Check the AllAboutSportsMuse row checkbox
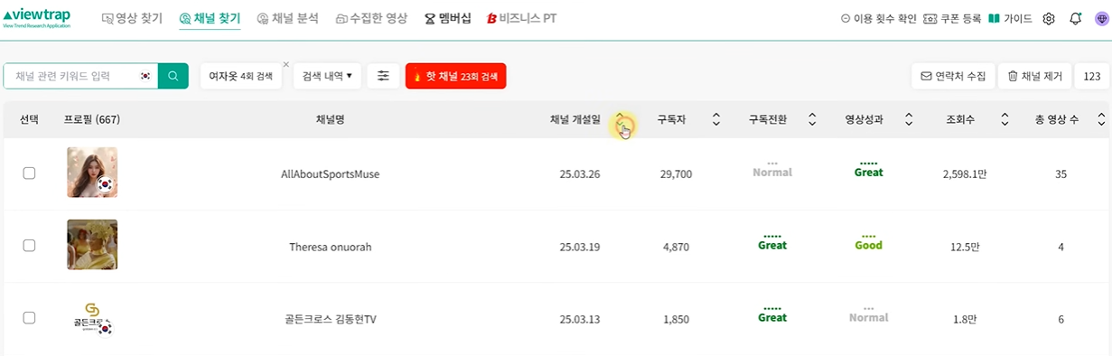 [29, 173]
